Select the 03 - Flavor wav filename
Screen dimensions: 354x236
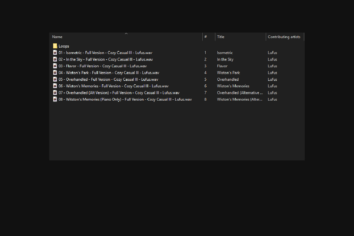(x=102, y=66)
